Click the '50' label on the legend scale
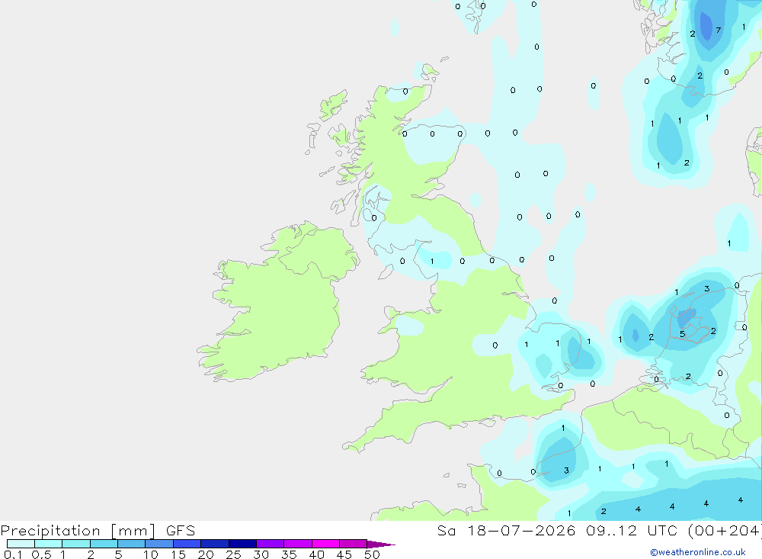Image resolution: width=762 pixels, height=559 pixels. coord(372,554)
